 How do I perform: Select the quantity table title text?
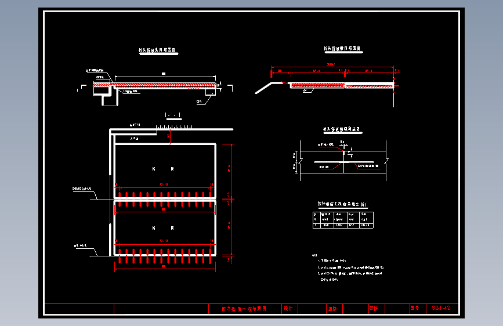click(x=342, y=204)
